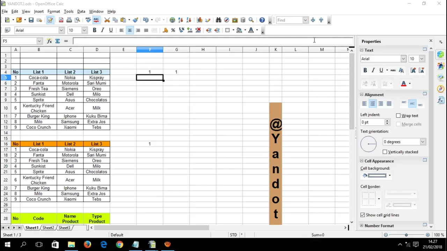447x251 pixels.
Task: Open a file with the Open icon
Action: point(19,20)
